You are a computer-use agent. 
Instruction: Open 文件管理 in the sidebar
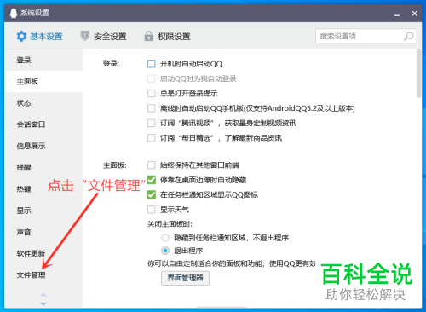(x=43, y=275)
